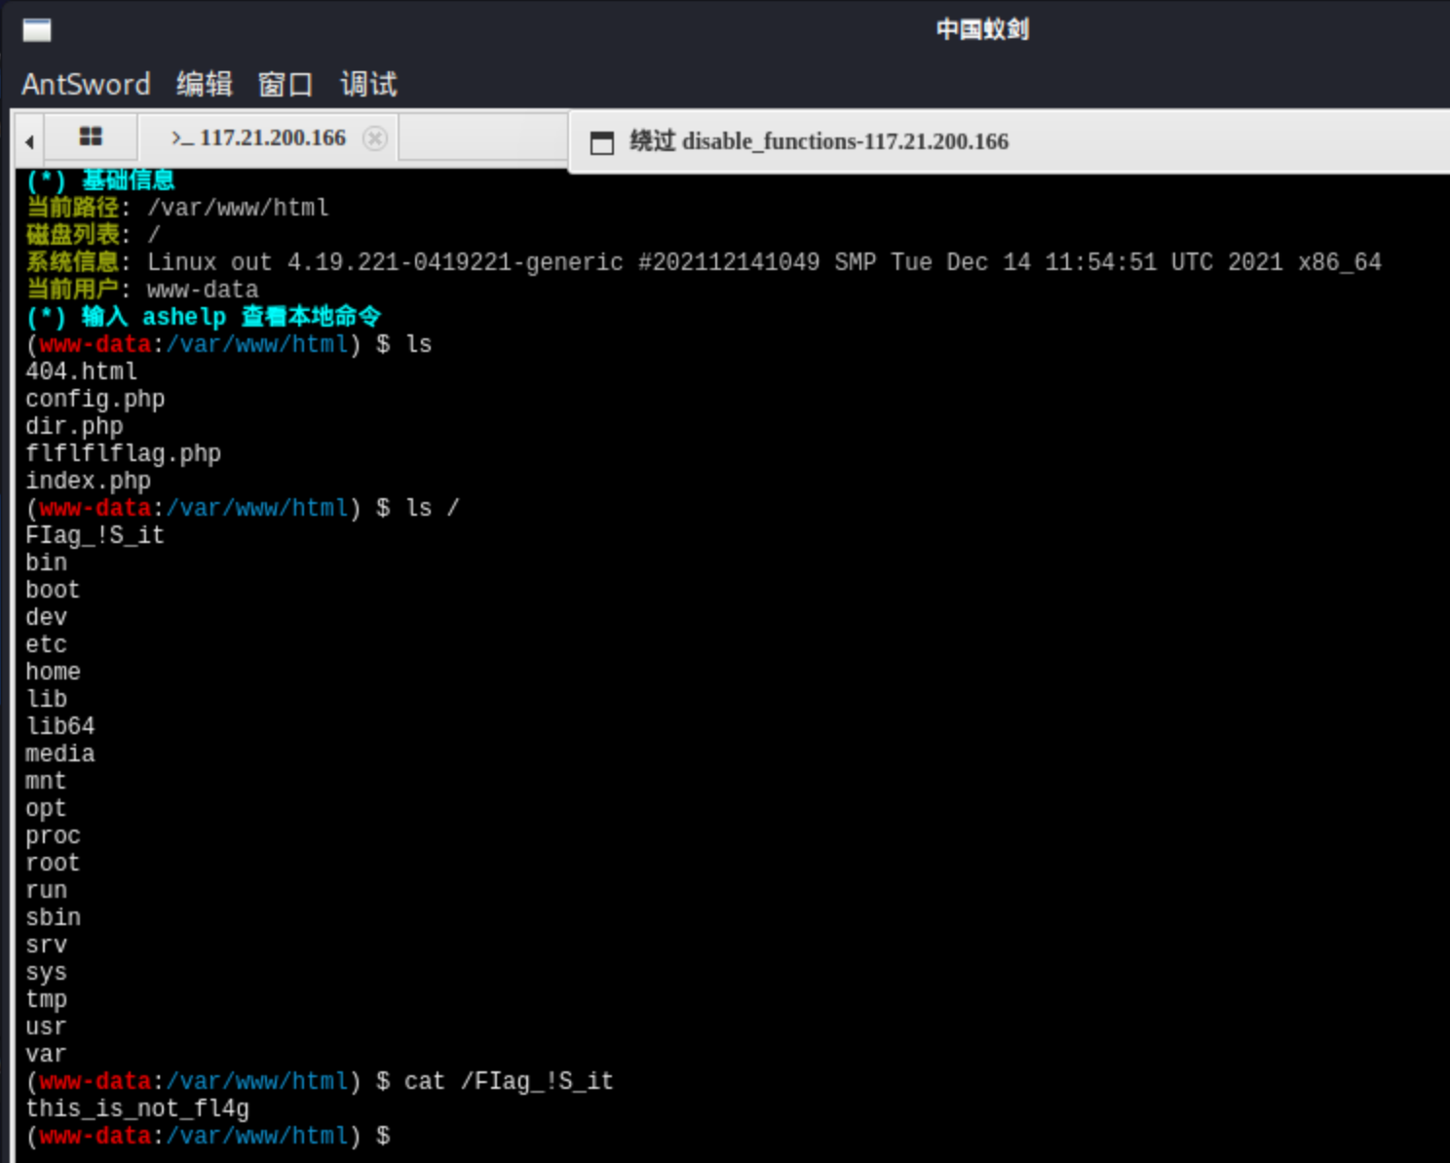Viewport: 1450px width, 1163px height.
Task: Click the lib64 directory entry
Action: [x=60, y=726]
